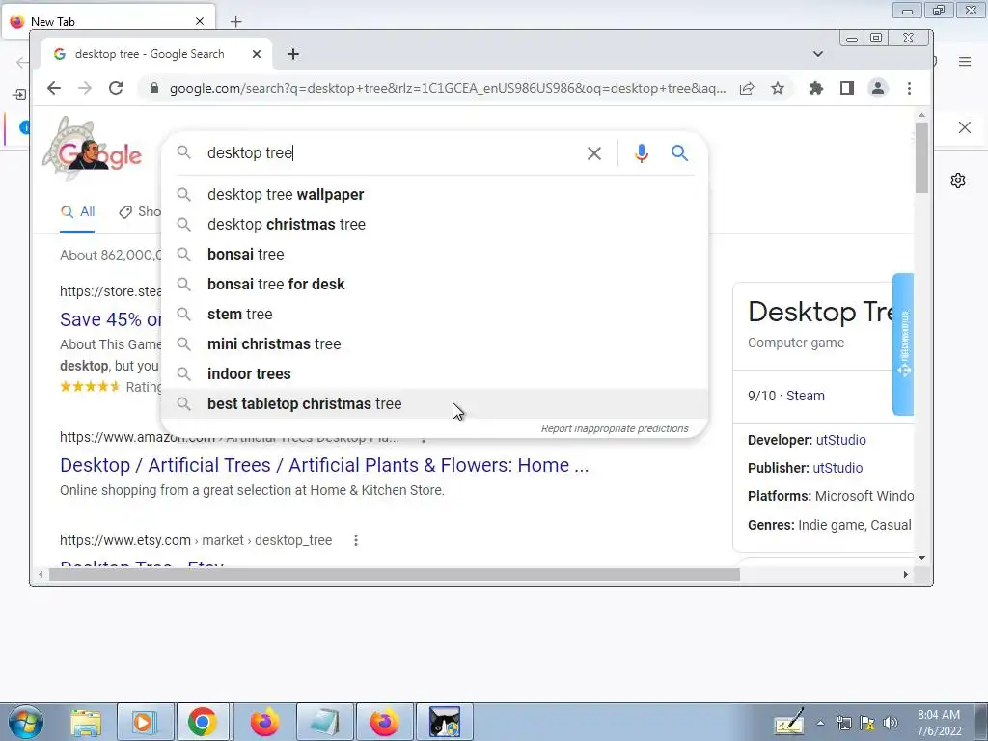Open the share page icon in address bar
This screenshot has width=988, height=741.
pos(747,88)
